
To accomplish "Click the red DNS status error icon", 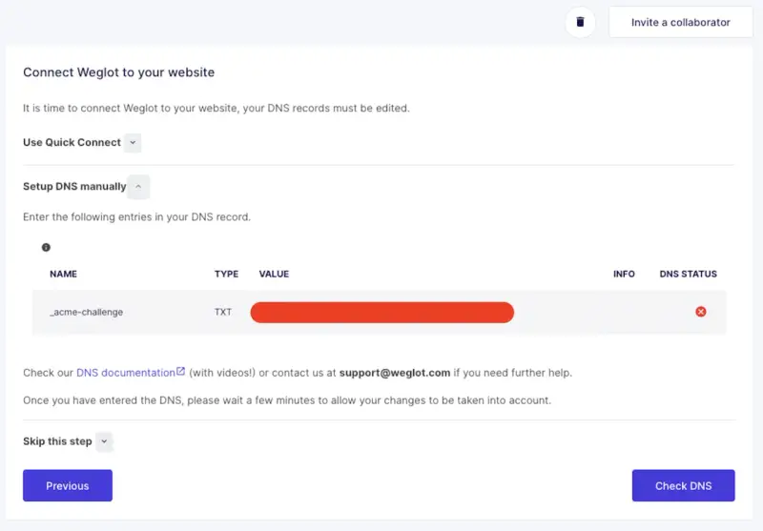I will pyautogui.click(x=701, y=312).
